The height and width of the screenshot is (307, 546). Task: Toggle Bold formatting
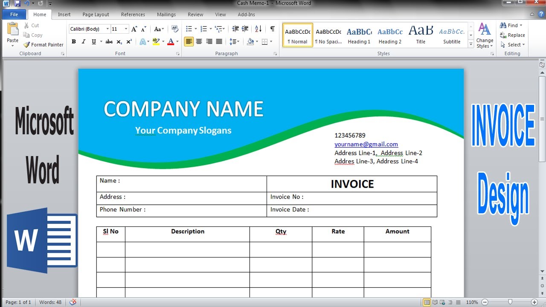74,42
